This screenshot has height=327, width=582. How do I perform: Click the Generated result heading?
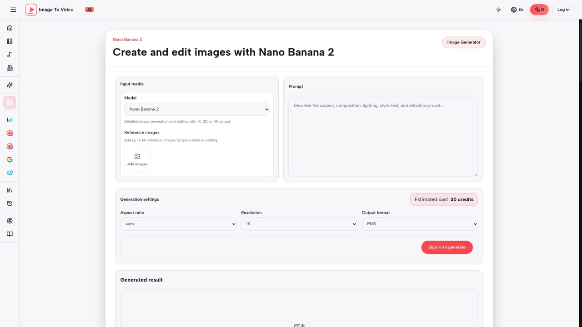click(x=141, y=280)
